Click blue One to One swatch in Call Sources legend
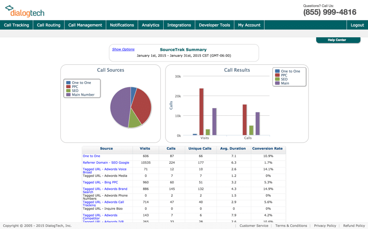This screenshot has height=229, width=368. (x=68, y=83)
